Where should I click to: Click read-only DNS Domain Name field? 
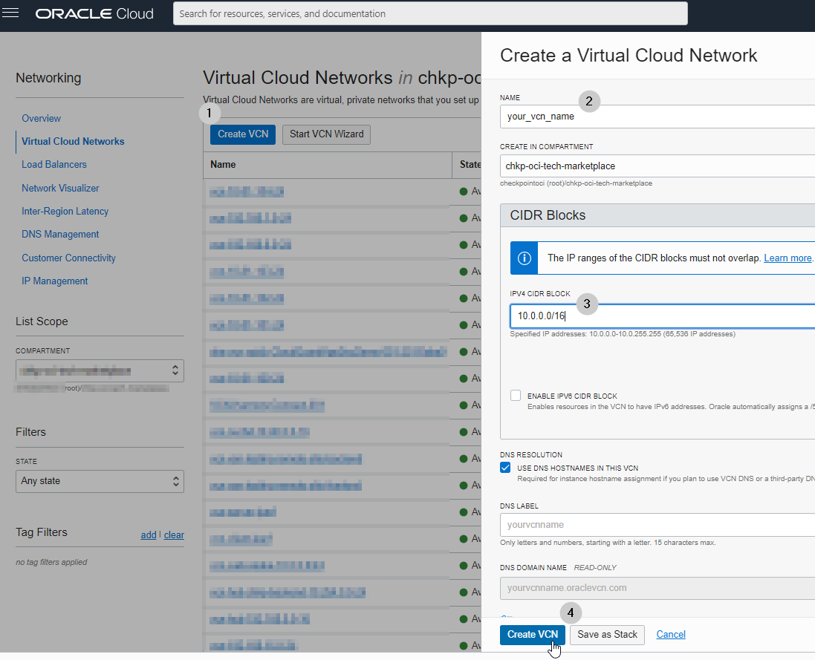point(657,588)
